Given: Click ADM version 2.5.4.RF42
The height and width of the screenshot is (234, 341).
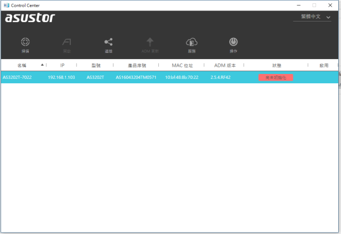Looking at the screenshot, I should pos(220,77).
